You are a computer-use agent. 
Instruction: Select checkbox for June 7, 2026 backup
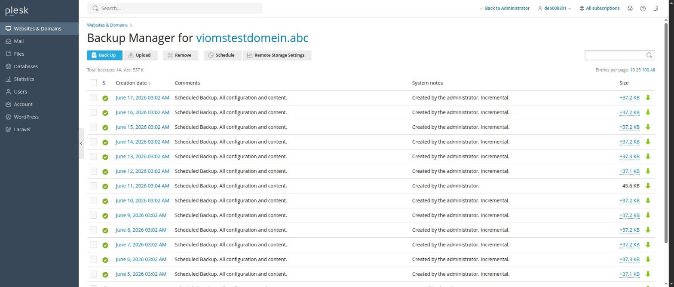(93, 245)
